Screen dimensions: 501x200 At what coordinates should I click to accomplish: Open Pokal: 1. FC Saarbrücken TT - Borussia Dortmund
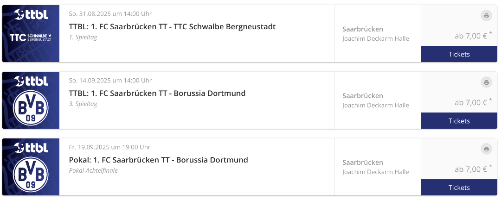pos(158,160)
